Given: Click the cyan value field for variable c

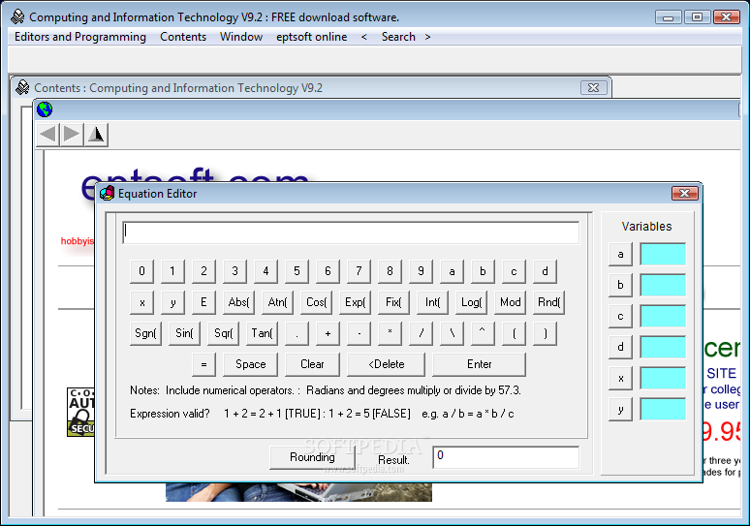Looking at the screenshot, I should click(663, 316).
